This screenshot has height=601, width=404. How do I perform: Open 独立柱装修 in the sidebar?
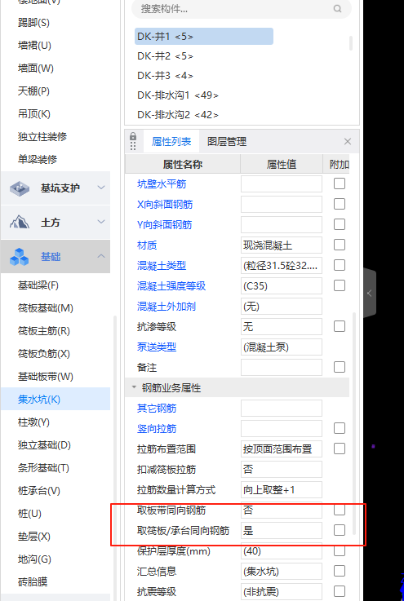pos(42,136)
